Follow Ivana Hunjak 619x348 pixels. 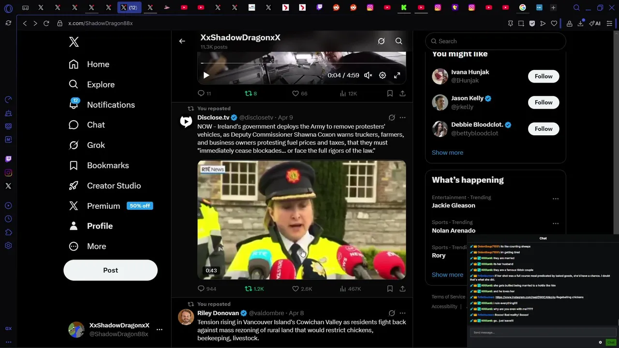pos(544,76)
